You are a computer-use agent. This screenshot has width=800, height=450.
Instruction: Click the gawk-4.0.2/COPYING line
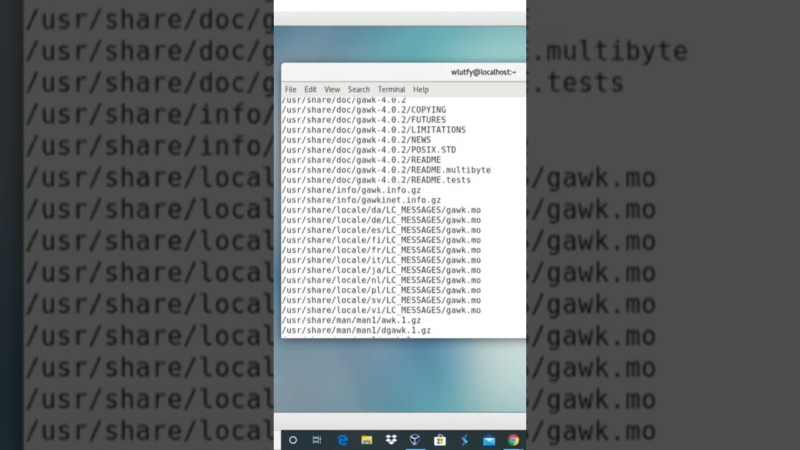364,110
